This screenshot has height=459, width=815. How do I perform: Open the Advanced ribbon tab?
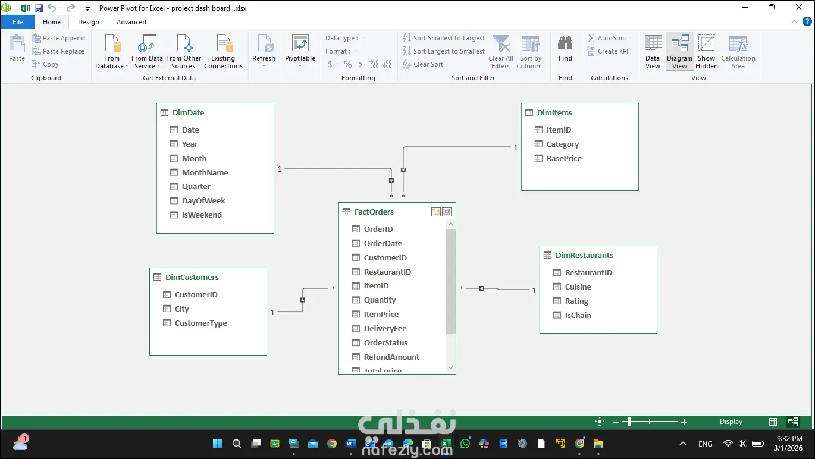pos(131,22)
